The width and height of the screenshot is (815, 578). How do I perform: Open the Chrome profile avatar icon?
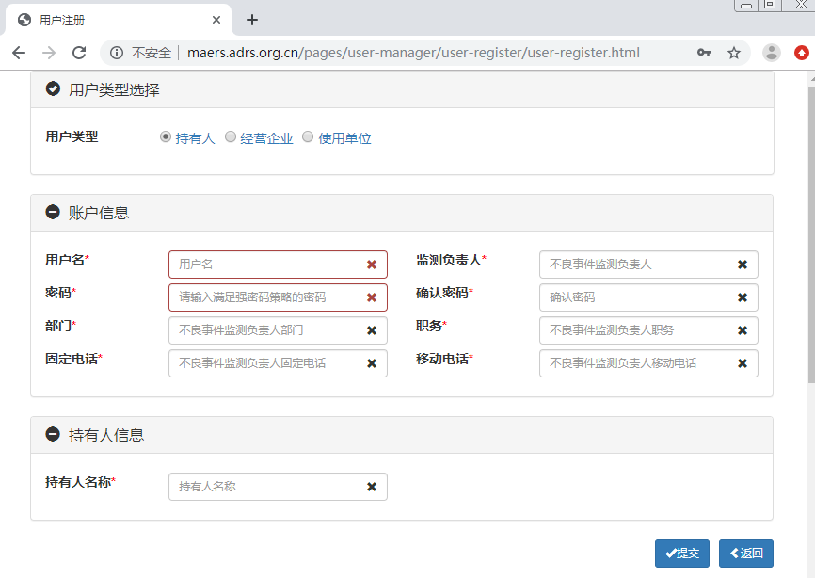[x=772, y=53]
